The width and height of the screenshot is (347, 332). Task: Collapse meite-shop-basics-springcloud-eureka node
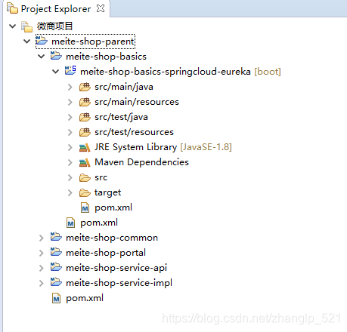(56, 72)
